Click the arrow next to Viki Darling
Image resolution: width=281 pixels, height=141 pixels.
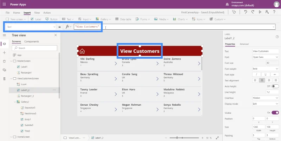click(116, 64)
